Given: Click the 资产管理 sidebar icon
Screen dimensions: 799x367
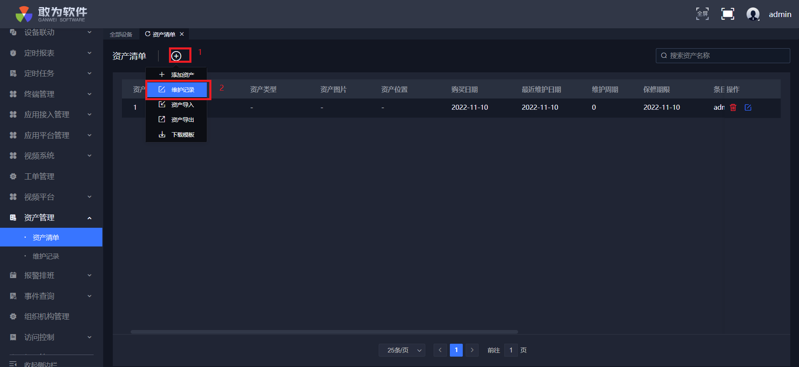Looking at the screenshot, I should [13, 217].
